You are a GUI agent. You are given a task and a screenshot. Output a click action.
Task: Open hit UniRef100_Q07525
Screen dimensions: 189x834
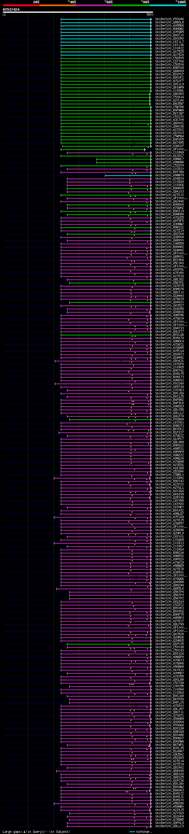click(x=170, y=51)
